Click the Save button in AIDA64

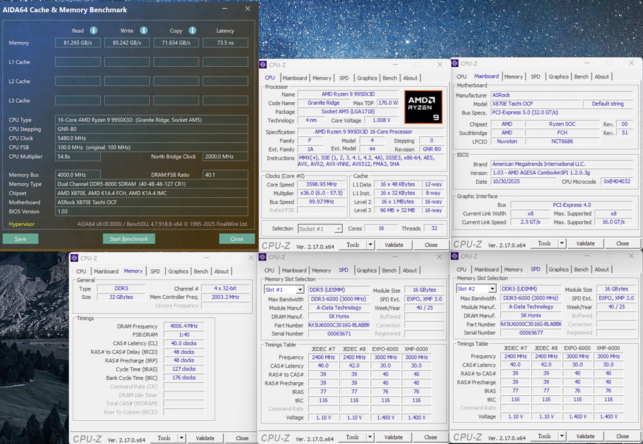click(x=20, y=238)
